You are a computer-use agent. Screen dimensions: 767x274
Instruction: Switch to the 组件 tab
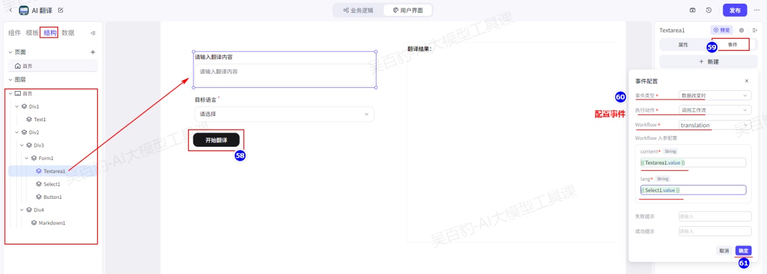click(15, 33)
